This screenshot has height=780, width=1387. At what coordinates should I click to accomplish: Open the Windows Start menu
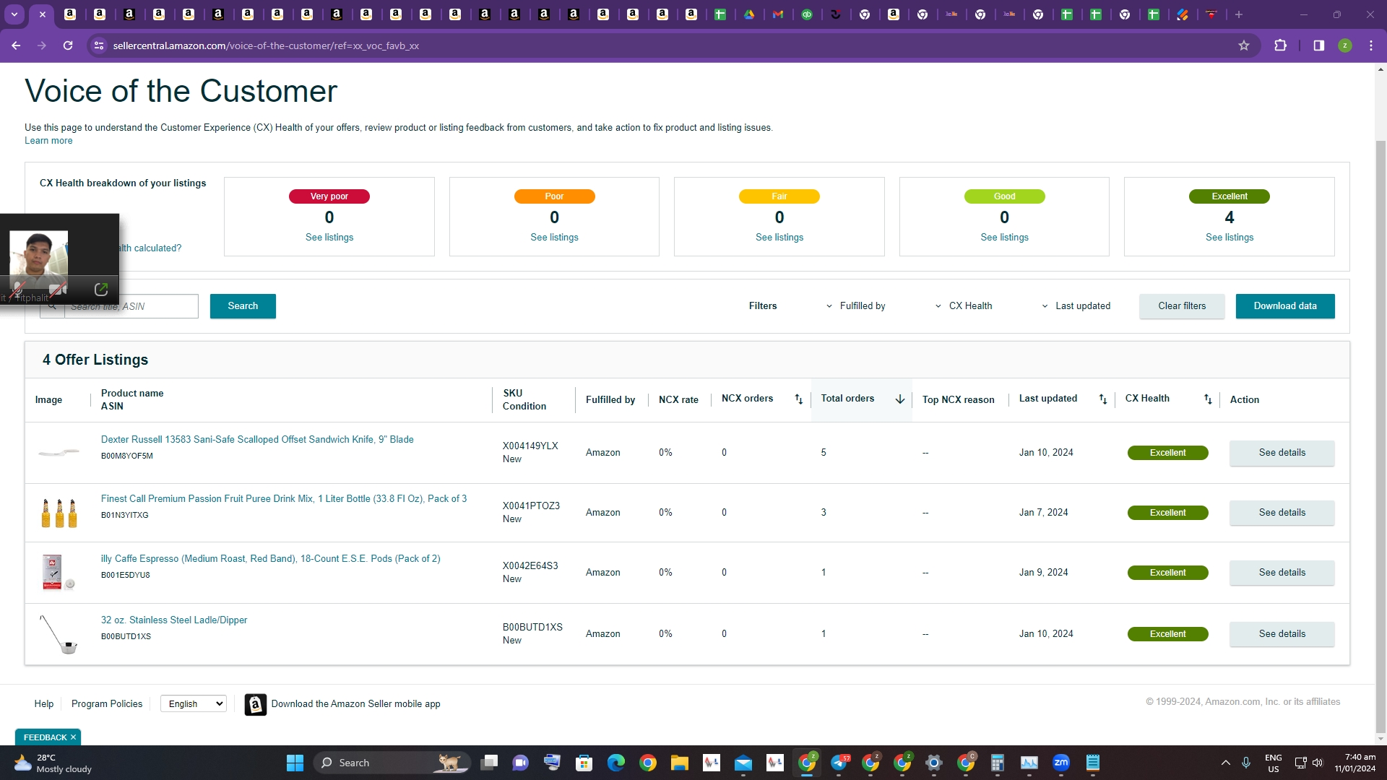[x=295, y=763]
